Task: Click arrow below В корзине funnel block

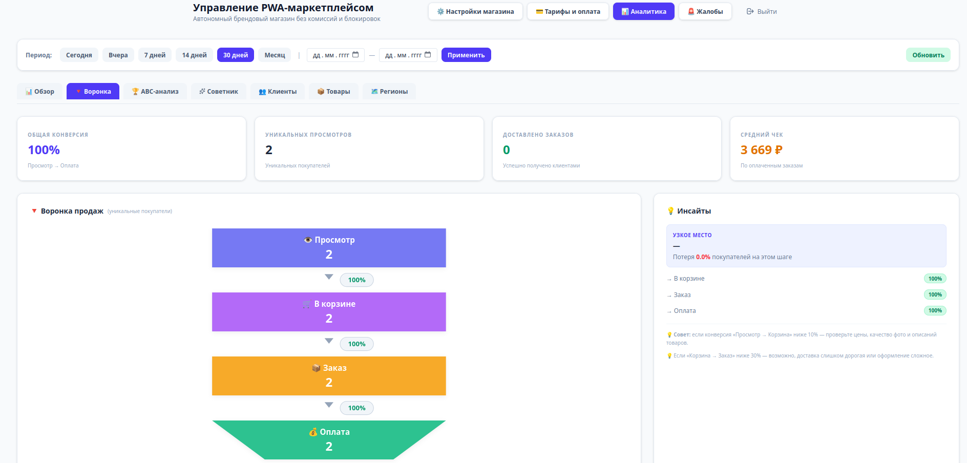Action: (329, 341)
